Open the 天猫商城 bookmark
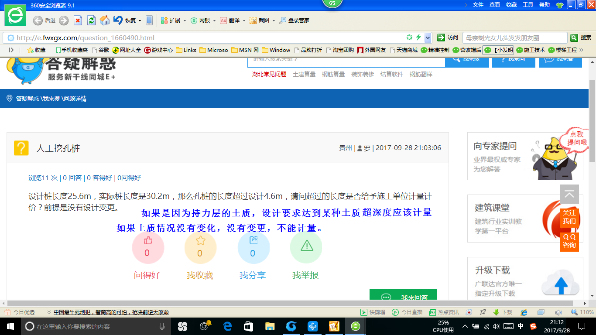The width and height of the screenshot is (596, 335). pos(404,50)
